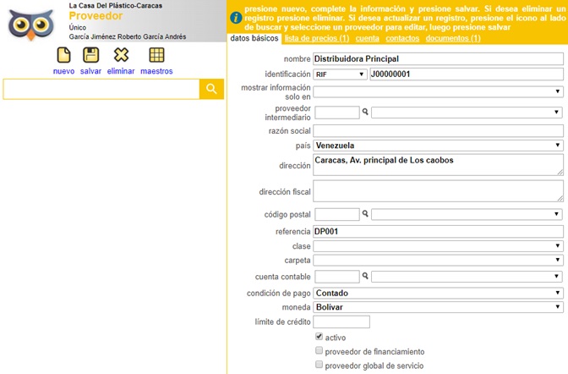Open the clase dropdown
The width and height of the screenshot is (568, 374).
(x=438, y=246)
